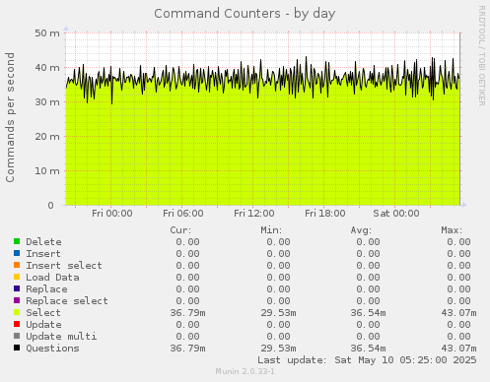
Task: Click Questions maximum value 43.07m
Action: pos(458,349)
